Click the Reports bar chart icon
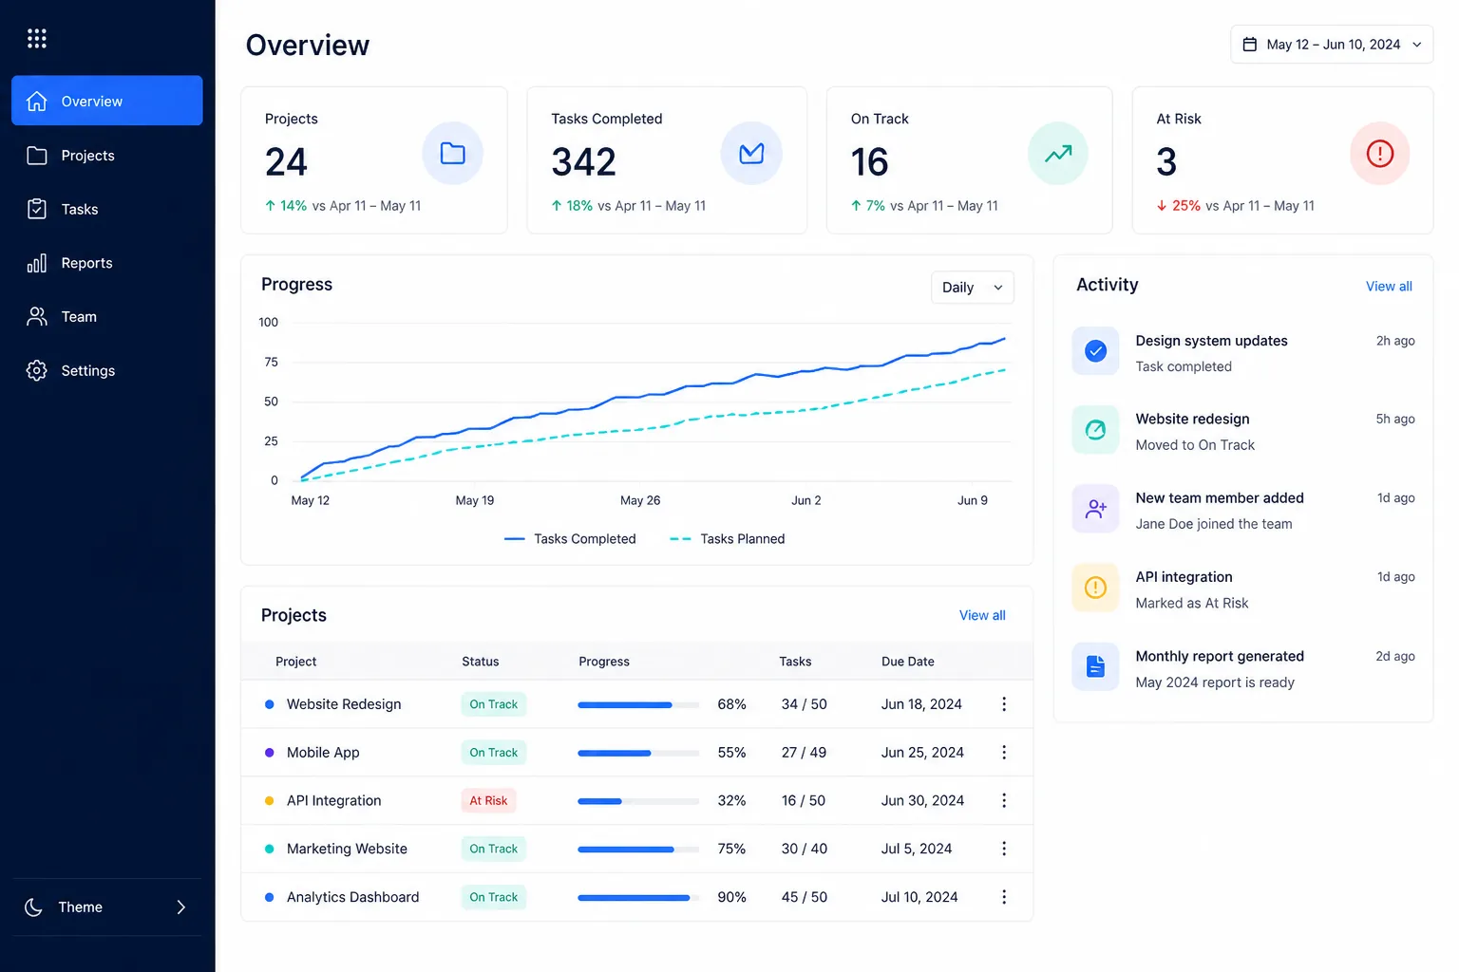 pos(36,263)
